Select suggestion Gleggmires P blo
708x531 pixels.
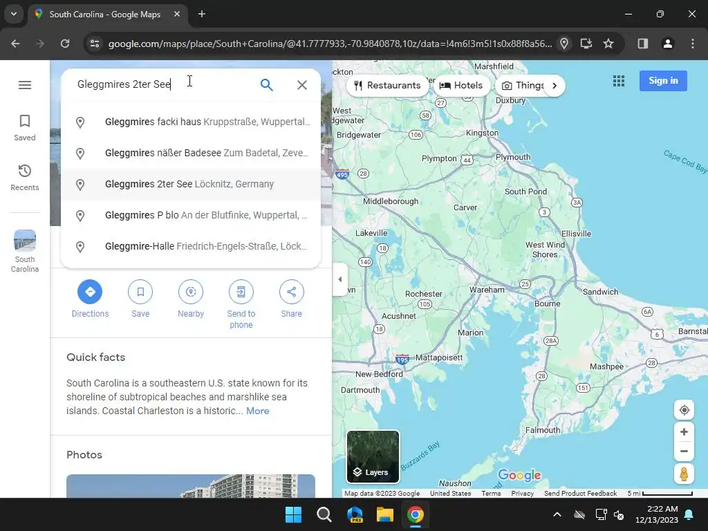[x=191, y=216]
